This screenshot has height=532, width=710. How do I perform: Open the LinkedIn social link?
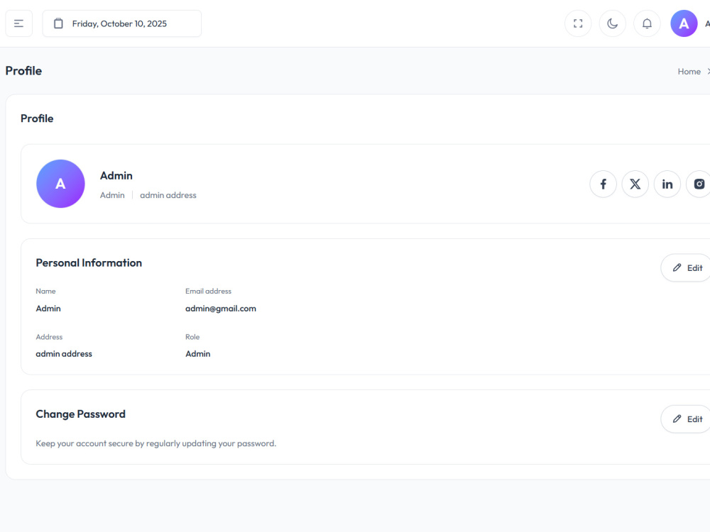pyautogui.click(x=667, y=184)
